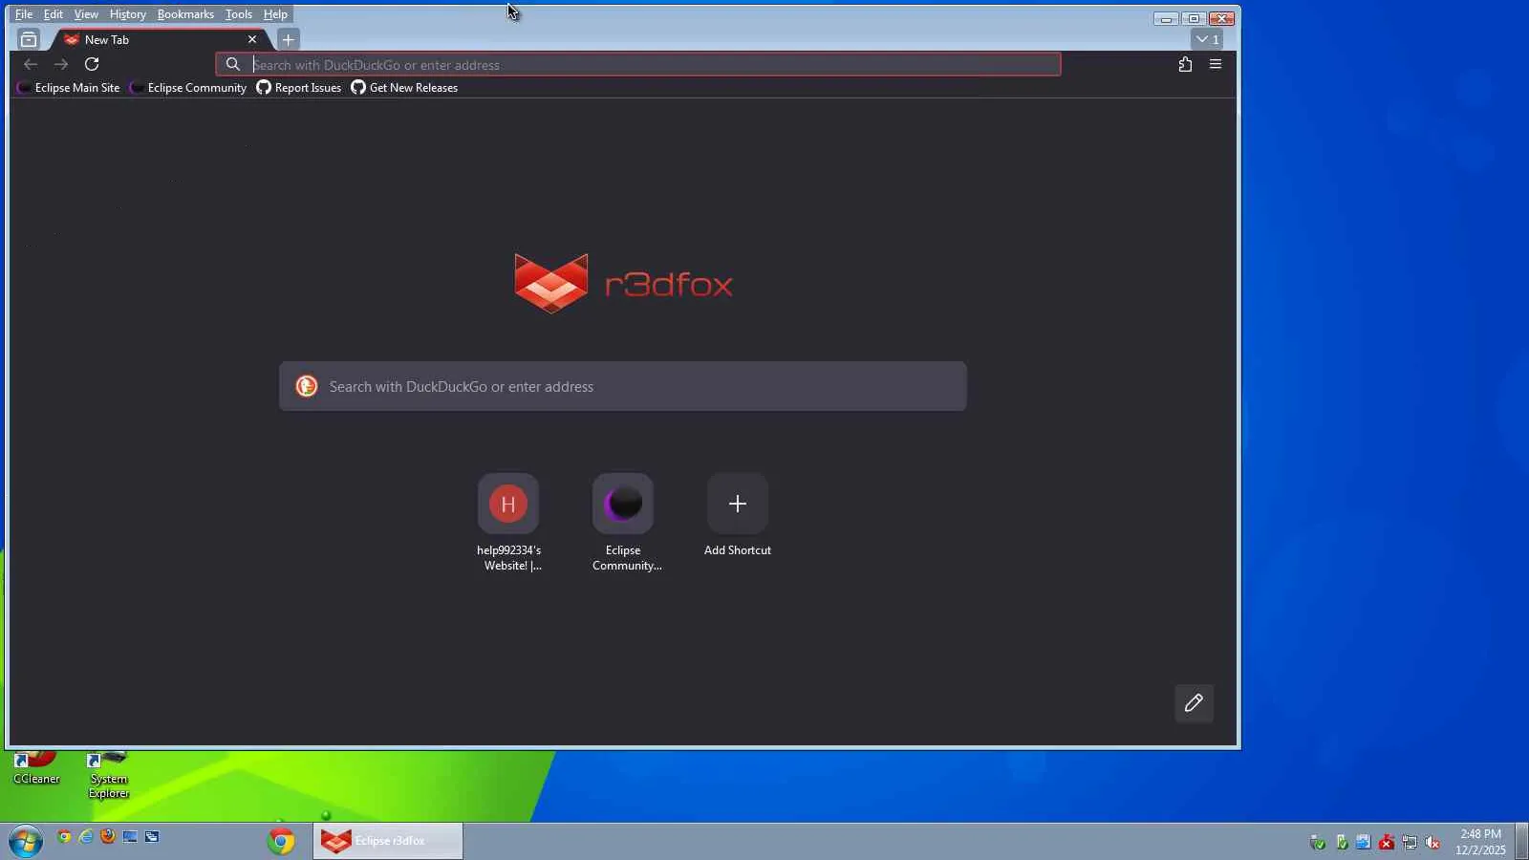Open the View menu
The width and height of the screenshot is (1529, 860).
pos(86,14)
